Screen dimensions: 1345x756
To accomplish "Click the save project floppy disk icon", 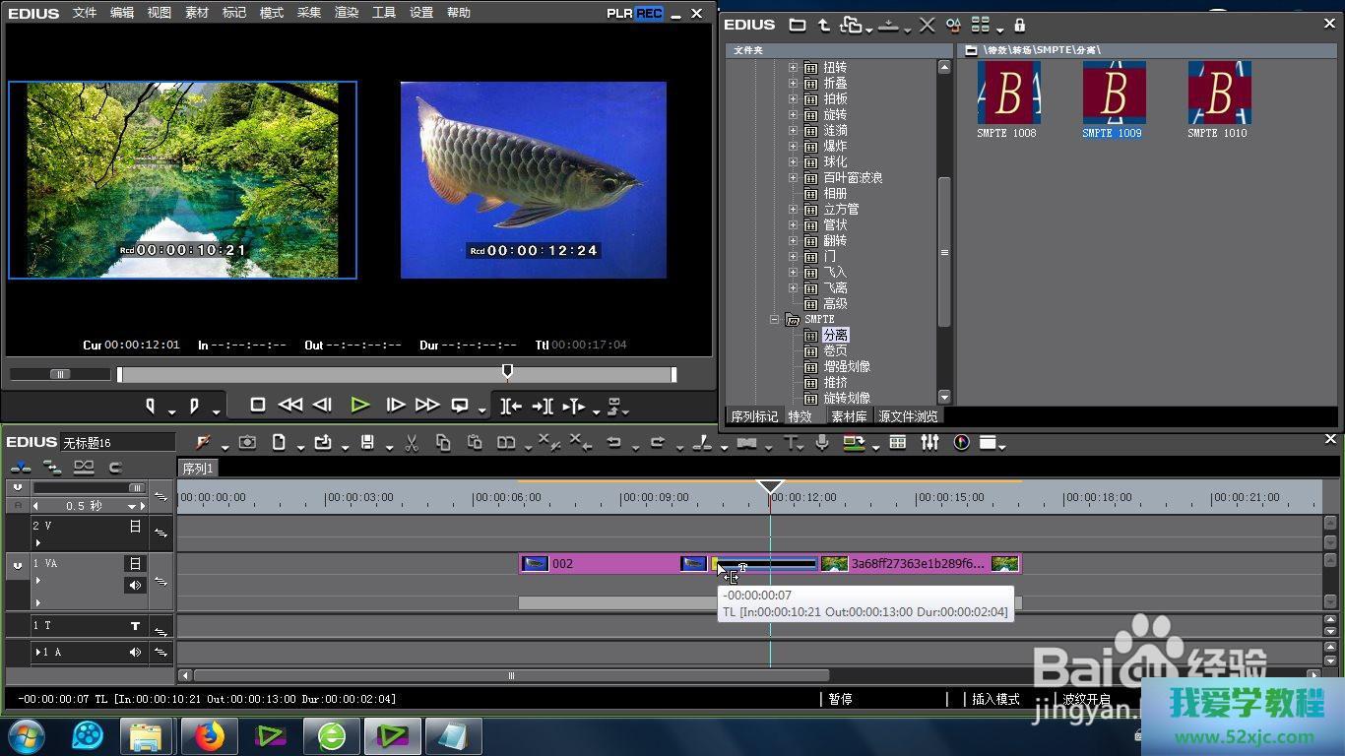I will [366, 443].
